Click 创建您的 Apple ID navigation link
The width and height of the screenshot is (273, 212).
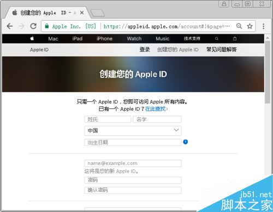(x=178, y=50)
